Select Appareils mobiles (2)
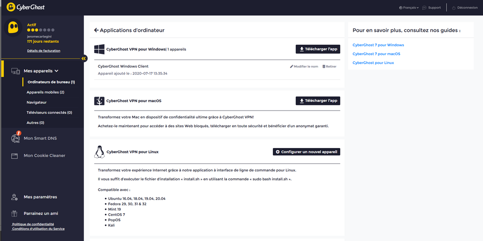The width and height of the screenshot is (483, 241). 45,92
